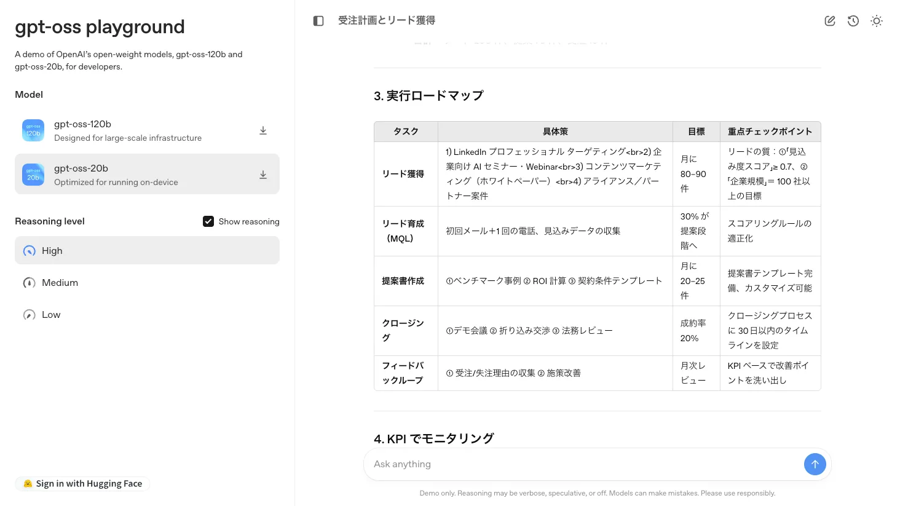Click table header タスク

tap(406, 132)
